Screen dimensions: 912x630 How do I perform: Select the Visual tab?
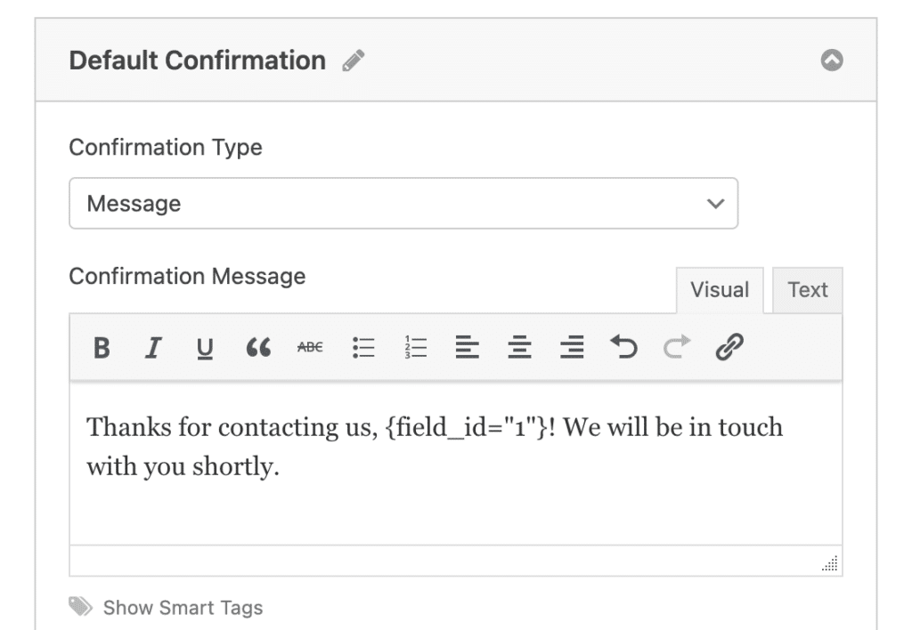click(x=720, y=289)
